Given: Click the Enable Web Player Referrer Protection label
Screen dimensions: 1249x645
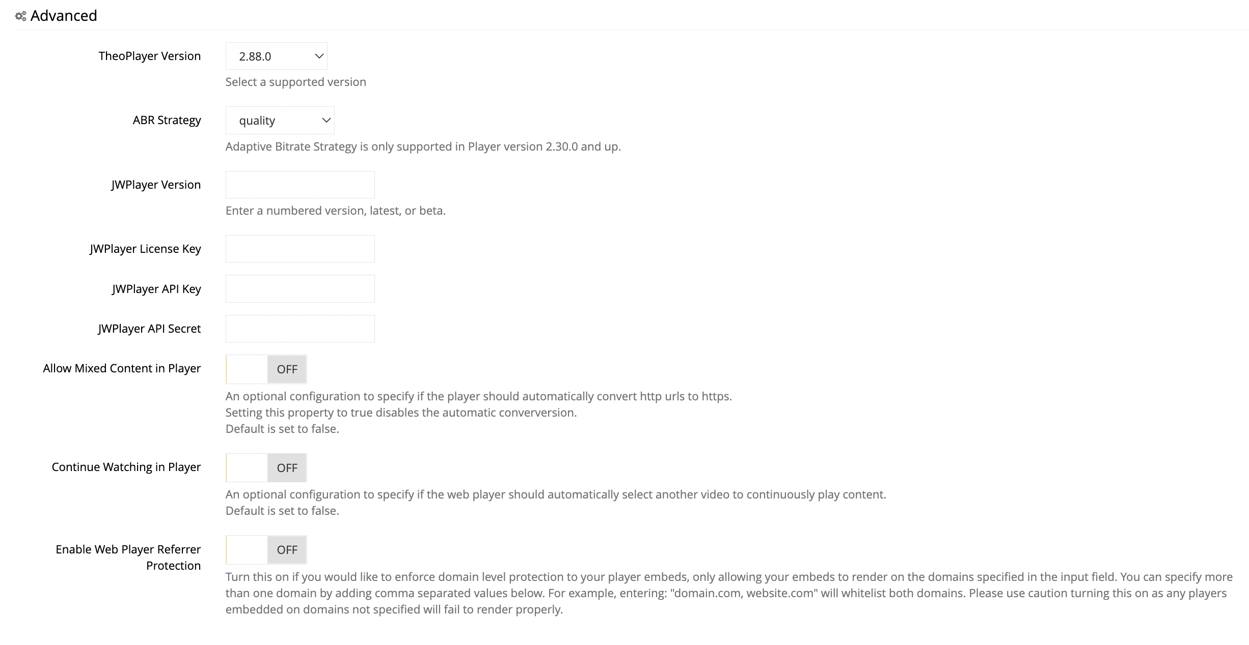Looking at the screenshot, I should 128,558.
